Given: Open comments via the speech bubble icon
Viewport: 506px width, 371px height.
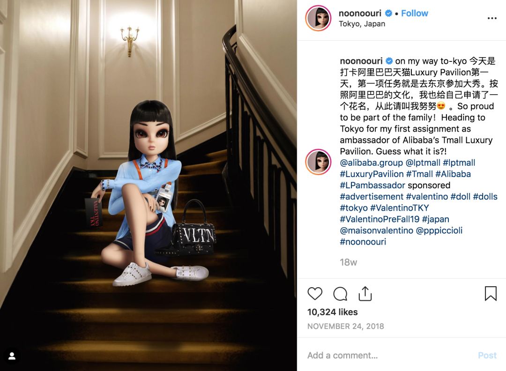Looking at the screenshot, I should [x=340, y=294].
